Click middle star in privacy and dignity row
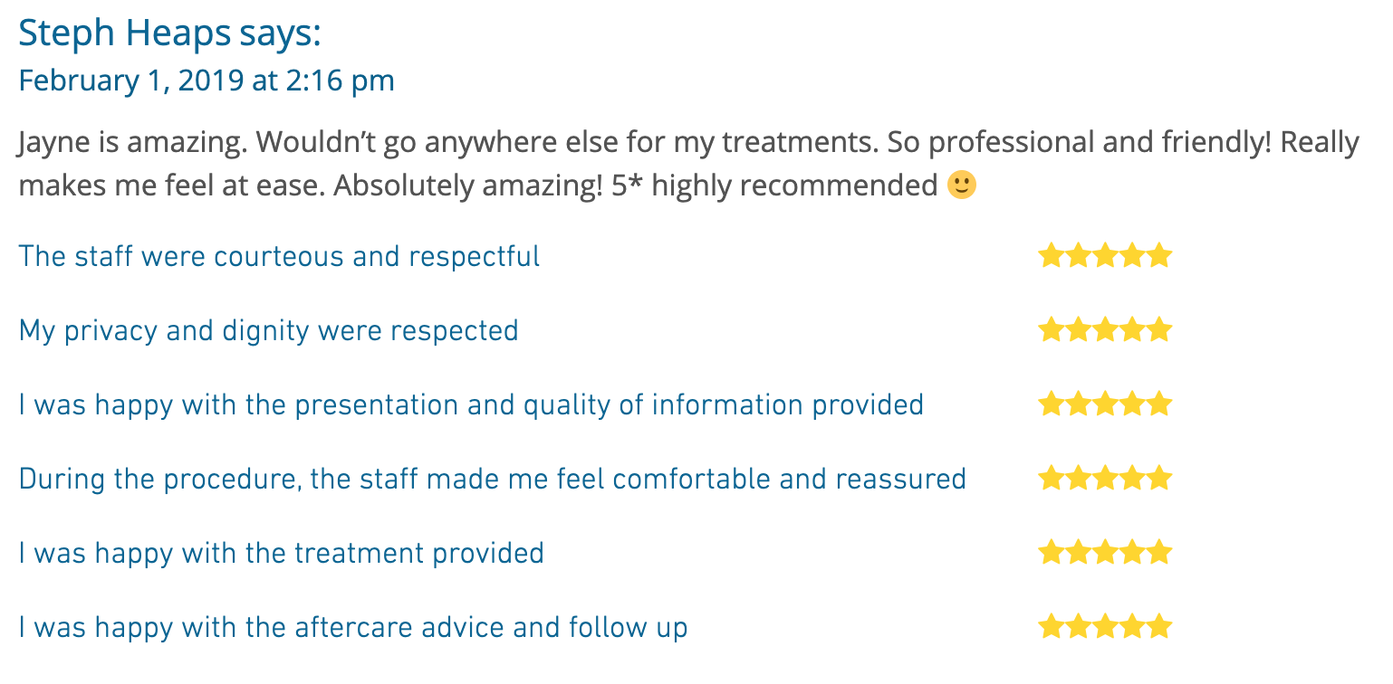1393x684 pixels. click(1105, 330)
